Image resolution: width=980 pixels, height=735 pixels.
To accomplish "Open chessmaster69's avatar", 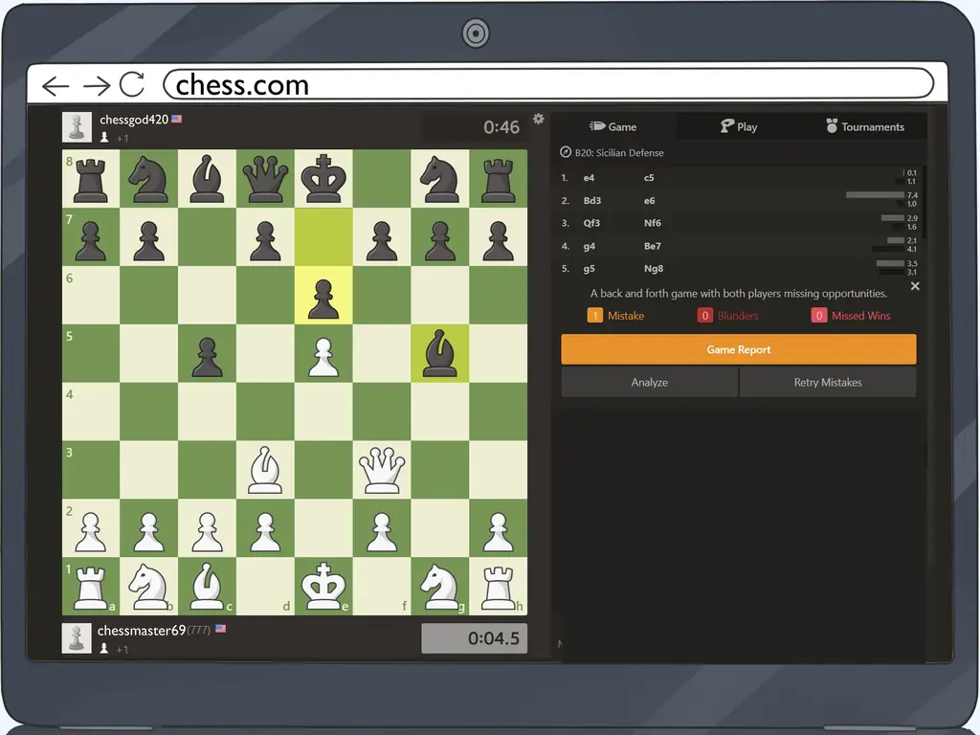I will click(x=77, y=638).
